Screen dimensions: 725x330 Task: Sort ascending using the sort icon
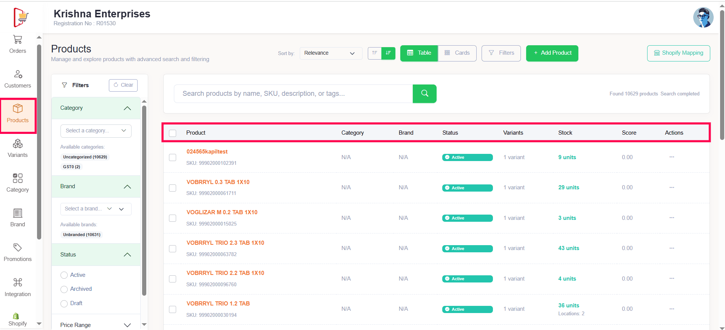click(375, 53)
